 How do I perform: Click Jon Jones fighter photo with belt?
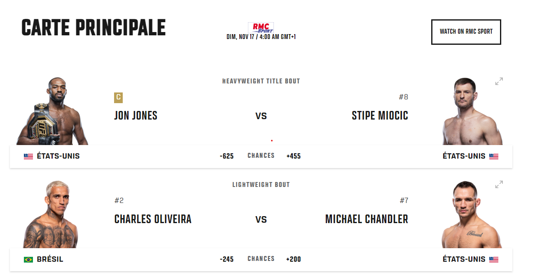52,111
